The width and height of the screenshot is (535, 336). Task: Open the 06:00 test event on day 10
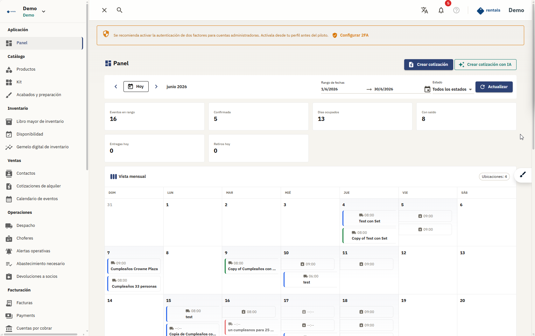click(x=310, y=279)
